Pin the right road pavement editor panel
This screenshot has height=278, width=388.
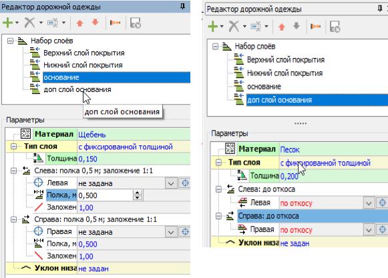tap(380, 9)
